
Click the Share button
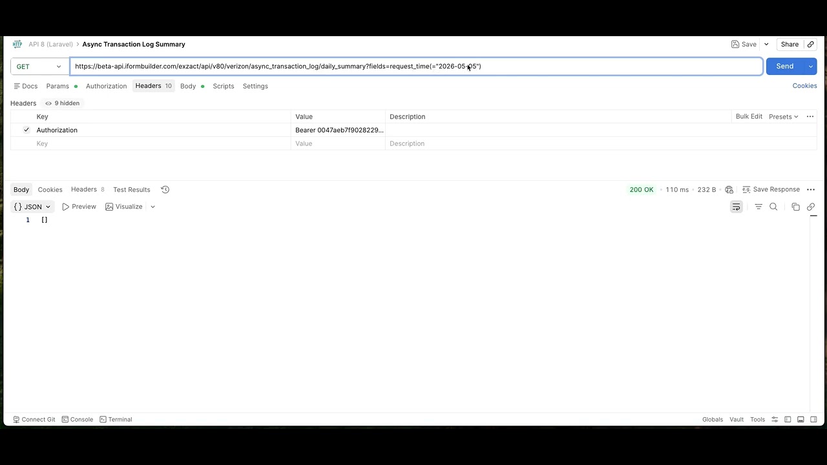click(x=790, y=45)
